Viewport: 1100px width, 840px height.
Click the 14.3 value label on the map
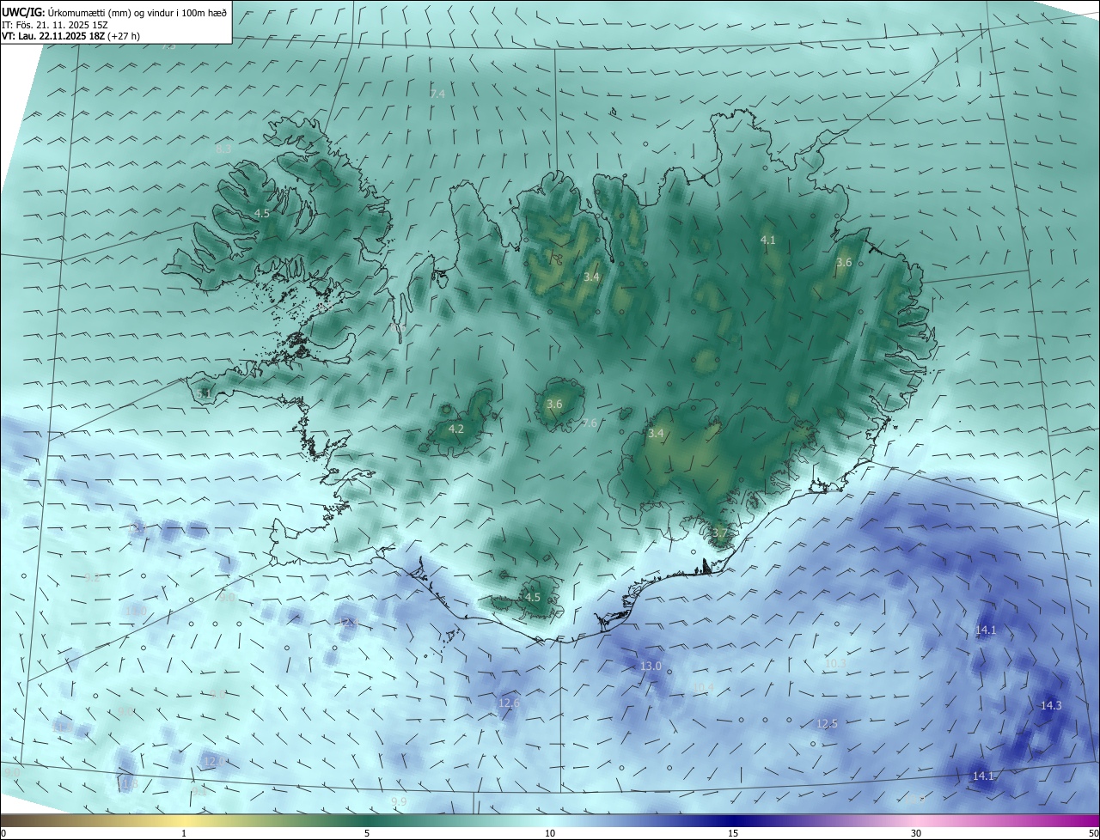coord(1051,705)
